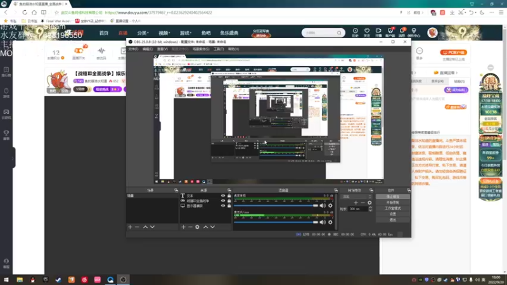Viewport: 507px width, 285px height.
Task: Move source down in OBS Sources panel
Action: tap(212, 227)
